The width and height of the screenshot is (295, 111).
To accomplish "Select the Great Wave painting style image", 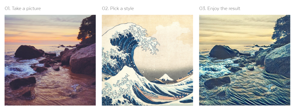I will click(147, 60).
